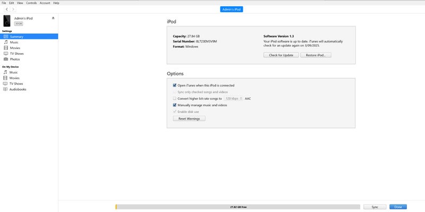
Task: Click the Restore iPod button
Action: pos(316,55)
